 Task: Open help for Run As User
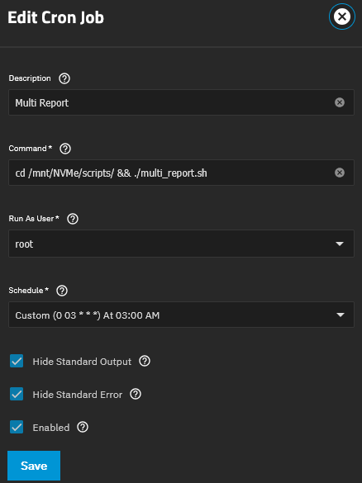click(x=73, y=219)
